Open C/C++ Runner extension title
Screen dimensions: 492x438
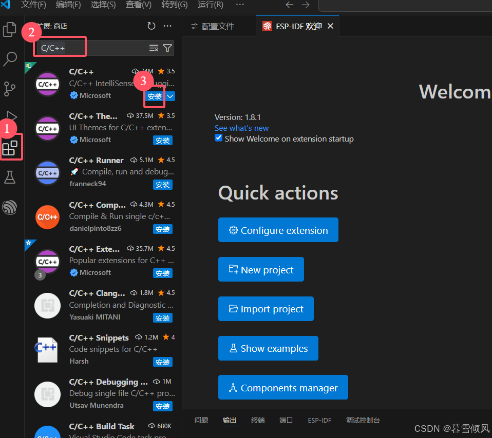pos(96,161)
